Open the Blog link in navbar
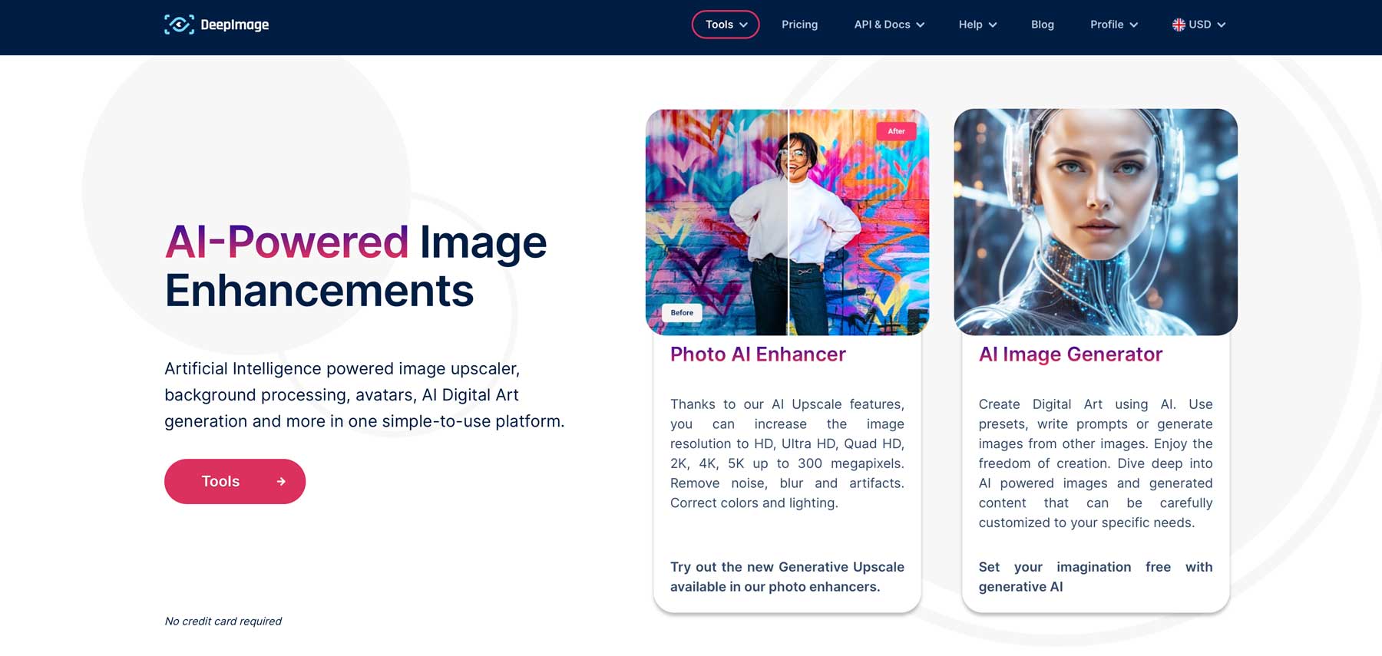 click(1042, 25)
